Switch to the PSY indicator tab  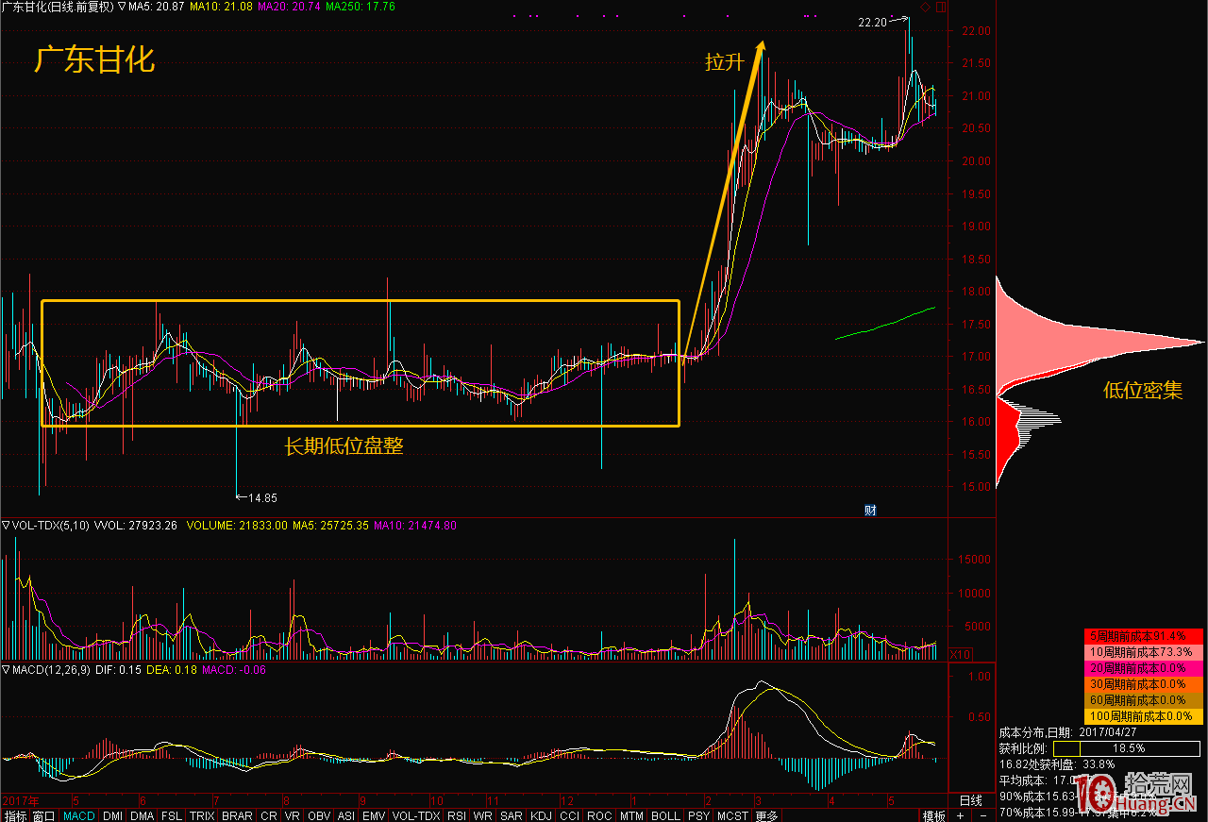pos(698,815)
